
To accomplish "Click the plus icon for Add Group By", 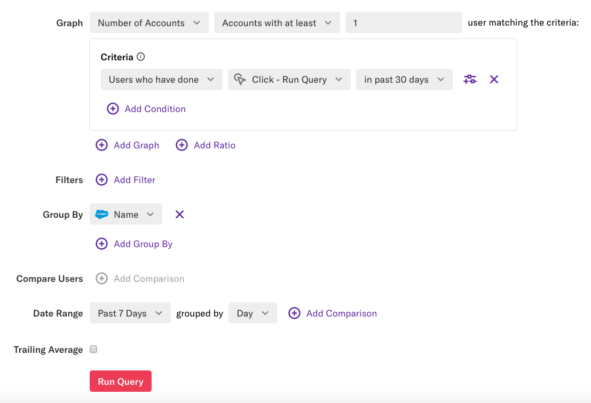I will [x=101, y=243].
